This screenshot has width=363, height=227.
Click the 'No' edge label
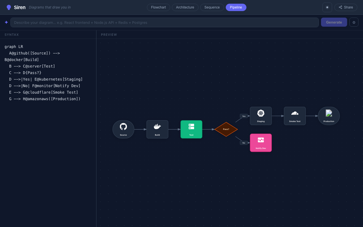tap(244, 143)
